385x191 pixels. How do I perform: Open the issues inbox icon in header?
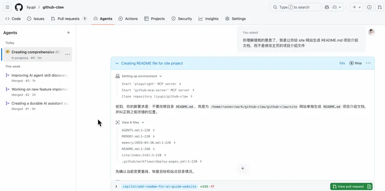click(x=369, y=7)
